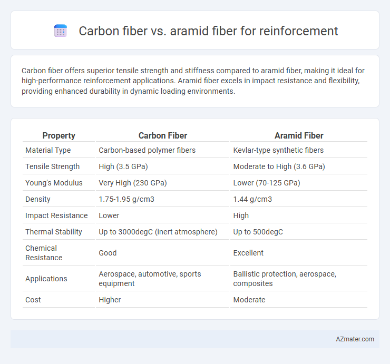Select 'Ballistic protection, aerospace, composites' cell
The image size is (390, 364).
point(285,279)
